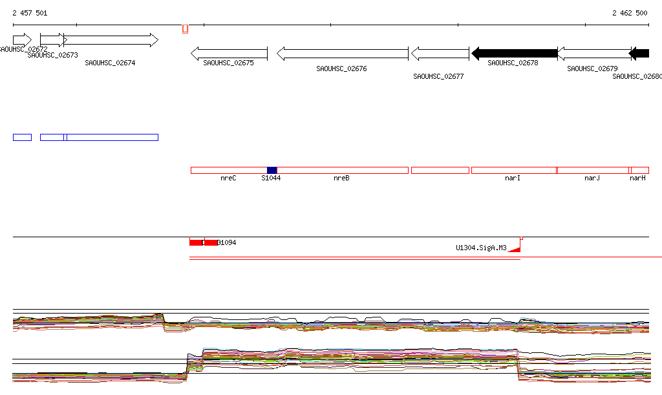
Task: Select the narJ red feature box
Action: (x=593, y=170)
